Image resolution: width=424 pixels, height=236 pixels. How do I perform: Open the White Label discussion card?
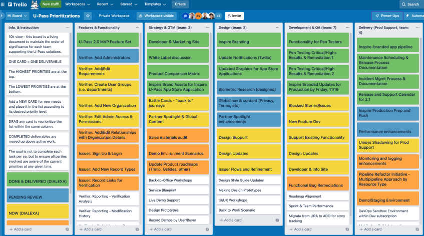click(x=178, y=56)
